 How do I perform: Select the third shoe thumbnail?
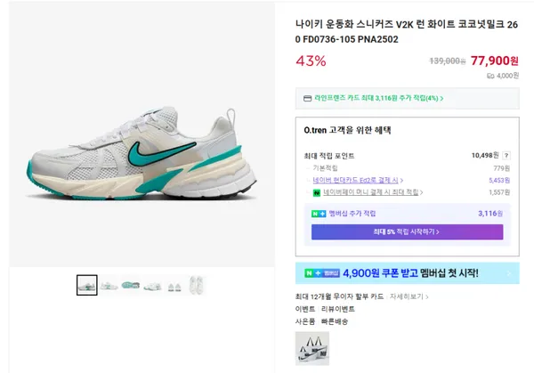pyautogui.click(x=131, y=285)
